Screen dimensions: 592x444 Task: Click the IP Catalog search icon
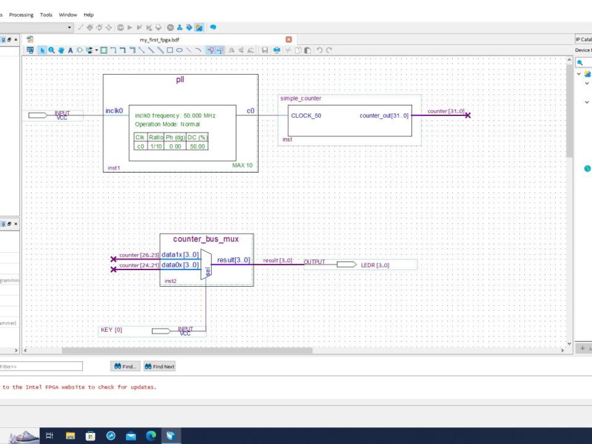click(580, 63)
